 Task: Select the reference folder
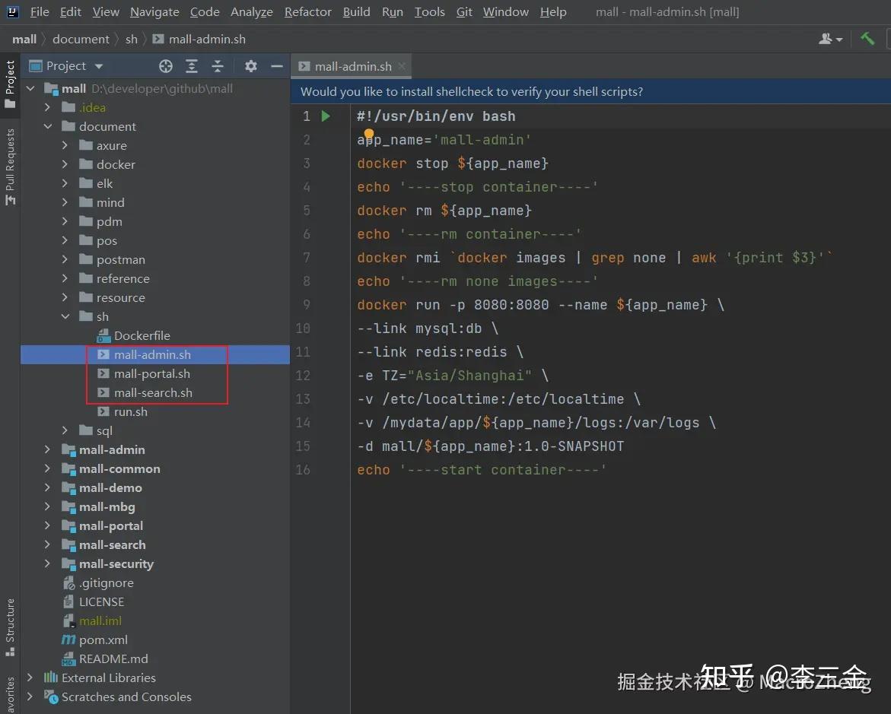point(123,278)
